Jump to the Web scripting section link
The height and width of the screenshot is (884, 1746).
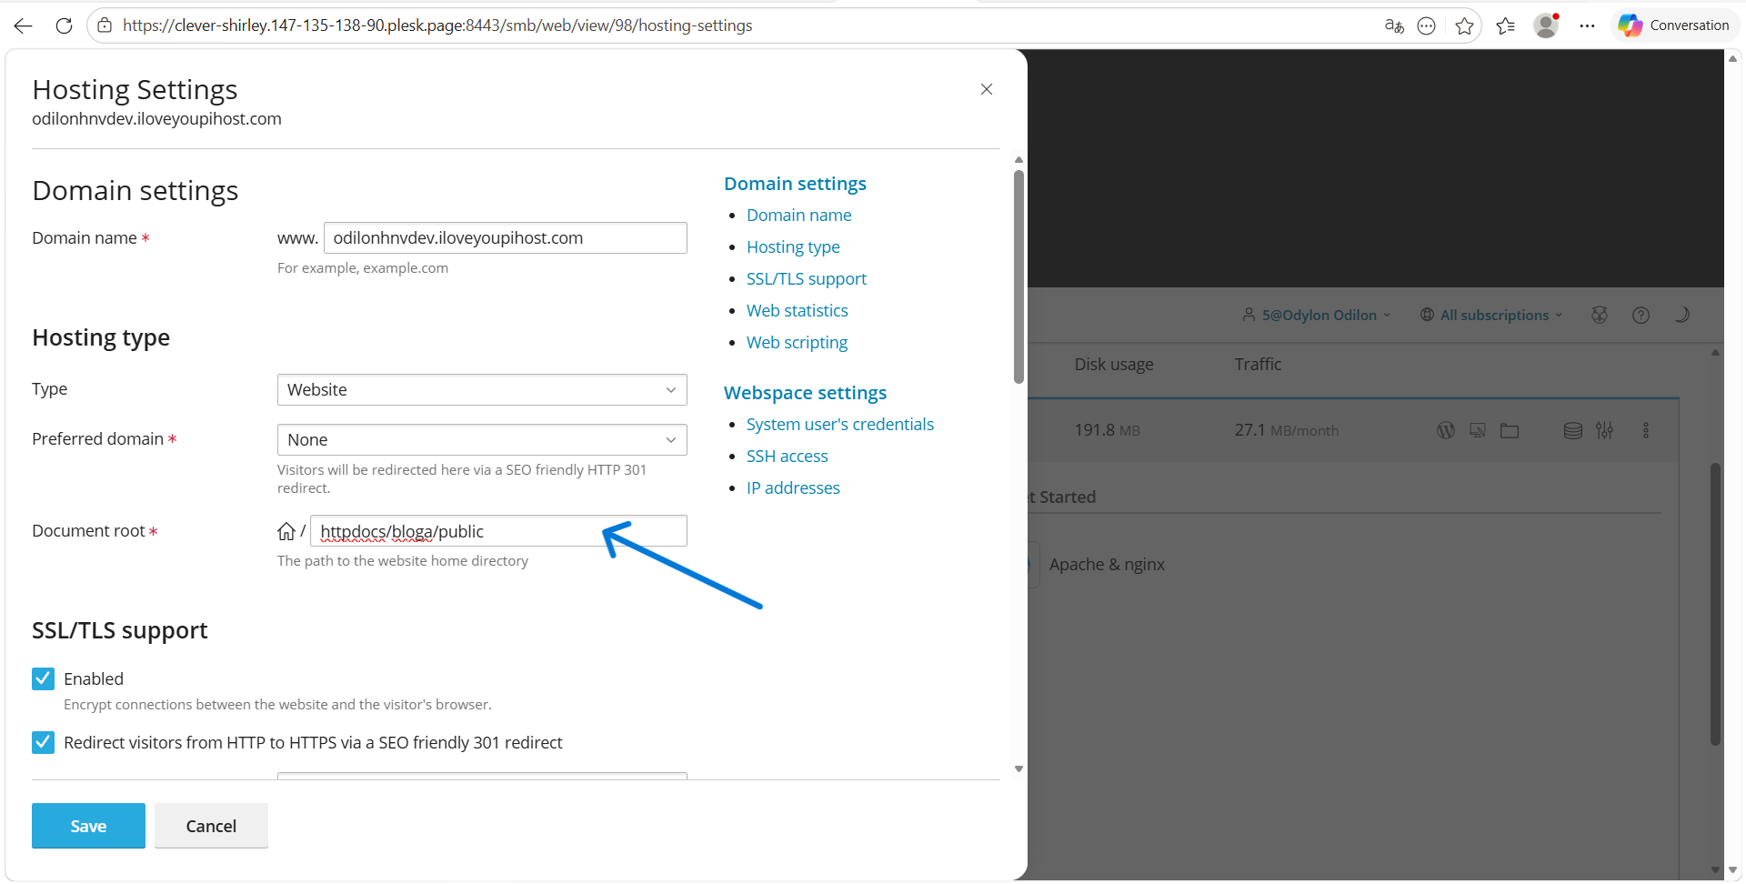pyautogui.click(x=797, y=342)
